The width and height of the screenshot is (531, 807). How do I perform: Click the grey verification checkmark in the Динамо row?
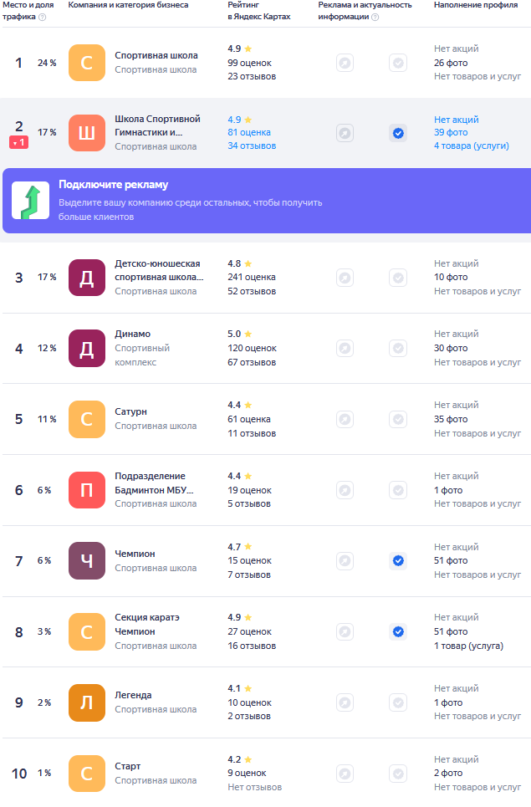[x=398, y=349]
